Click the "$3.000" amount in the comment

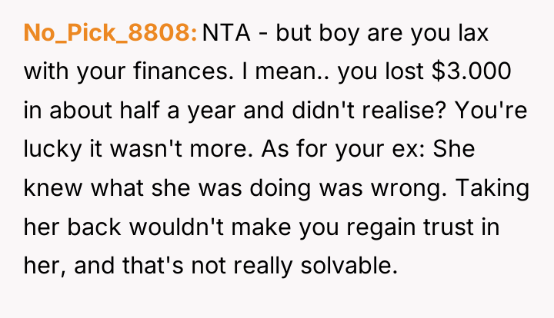click(x=472, y=71)
